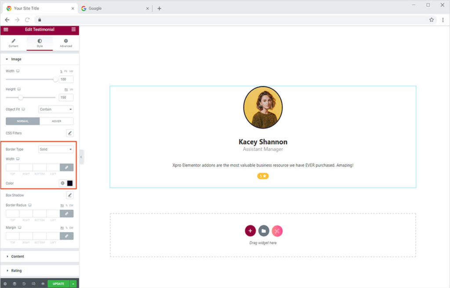Switch to the Content tab
The image size is (450, 288).
pyautogui.click(x=14, y=43)
